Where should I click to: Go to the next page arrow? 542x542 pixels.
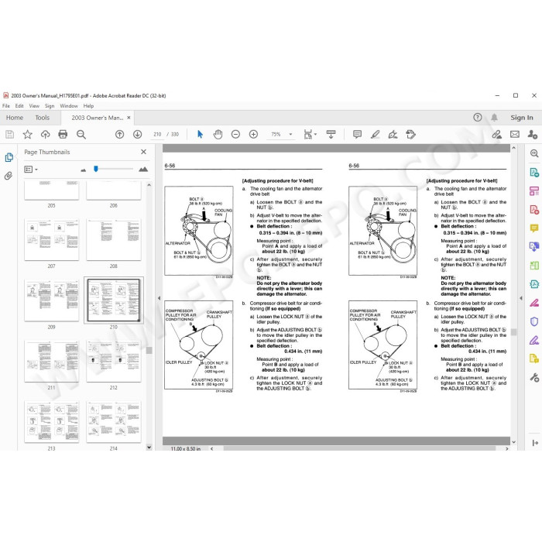[138, 135]
